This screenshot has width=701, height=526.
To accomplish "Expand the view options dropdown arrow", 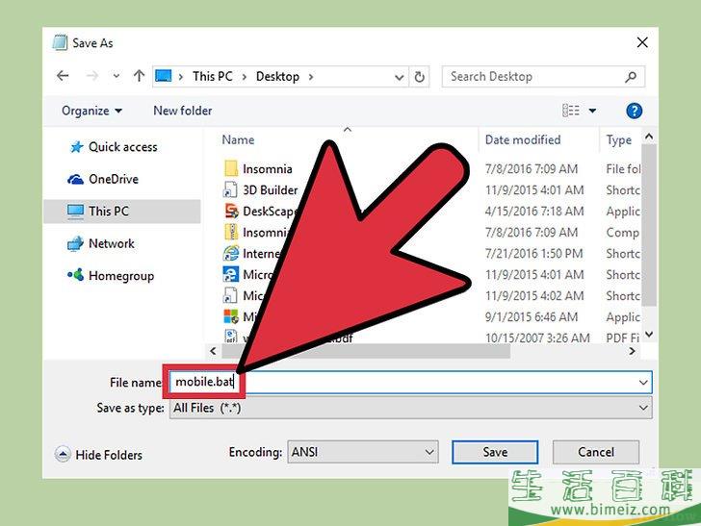I will coord(593,111).
